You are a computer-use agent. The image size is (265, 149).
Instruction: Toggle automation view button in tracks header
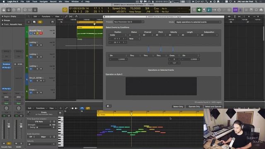66,17
